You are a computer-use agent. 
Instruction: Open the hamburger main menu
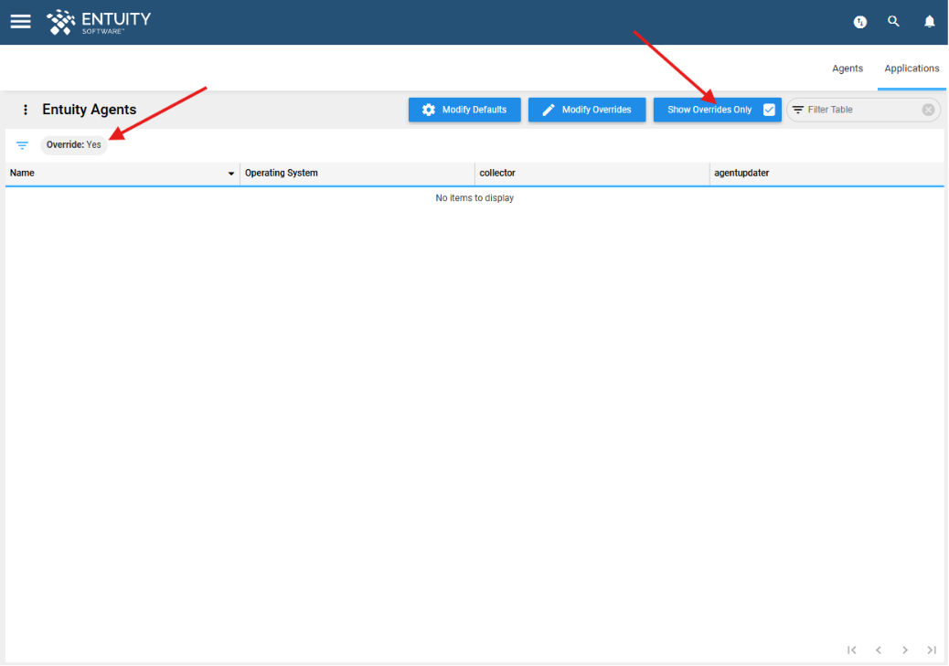pyautogui.click(x=21, y=22)
